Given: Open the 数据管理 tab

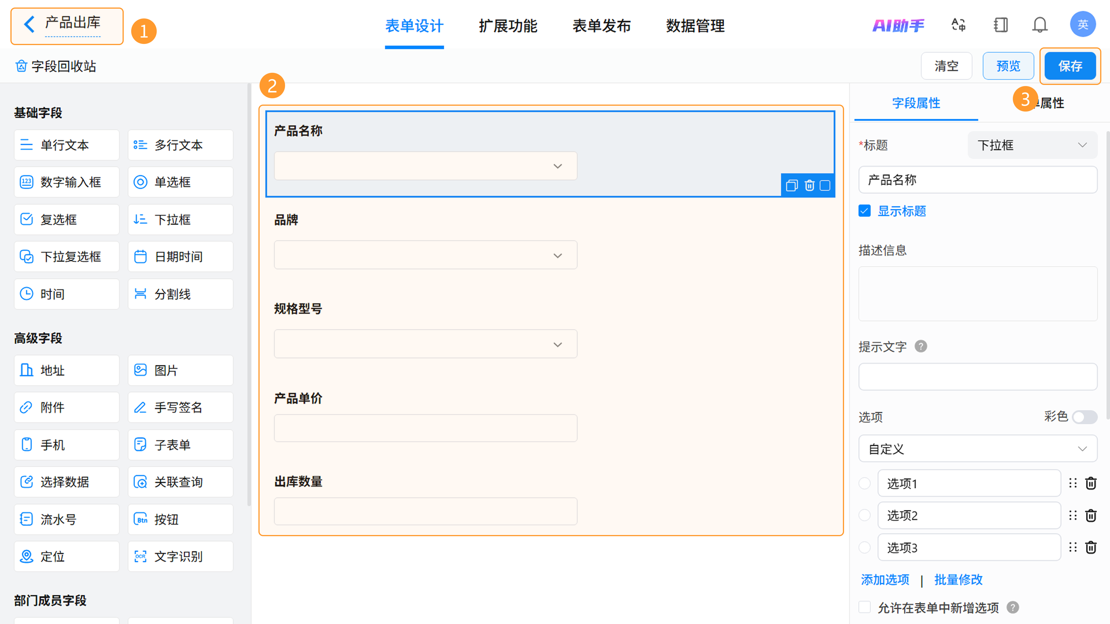Looking at the screenshot, I should 695,26.
